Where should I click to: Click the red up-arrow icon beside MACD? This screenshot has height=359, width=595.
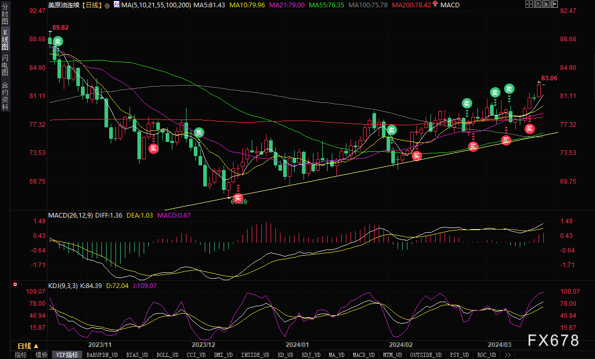click(x=435, y=4)
